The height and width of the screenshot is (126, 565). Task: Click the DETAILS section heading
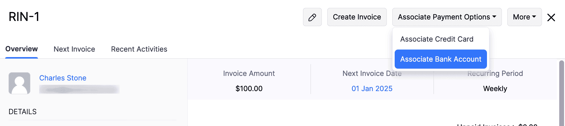22,112
